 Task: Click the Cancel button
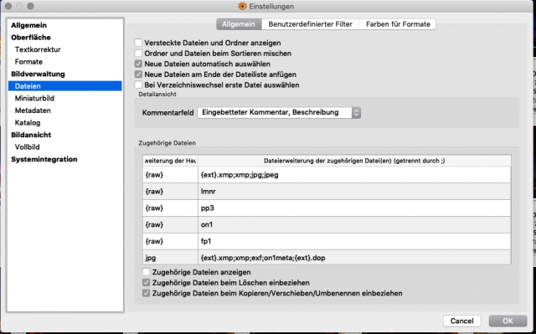click(461, 321)
